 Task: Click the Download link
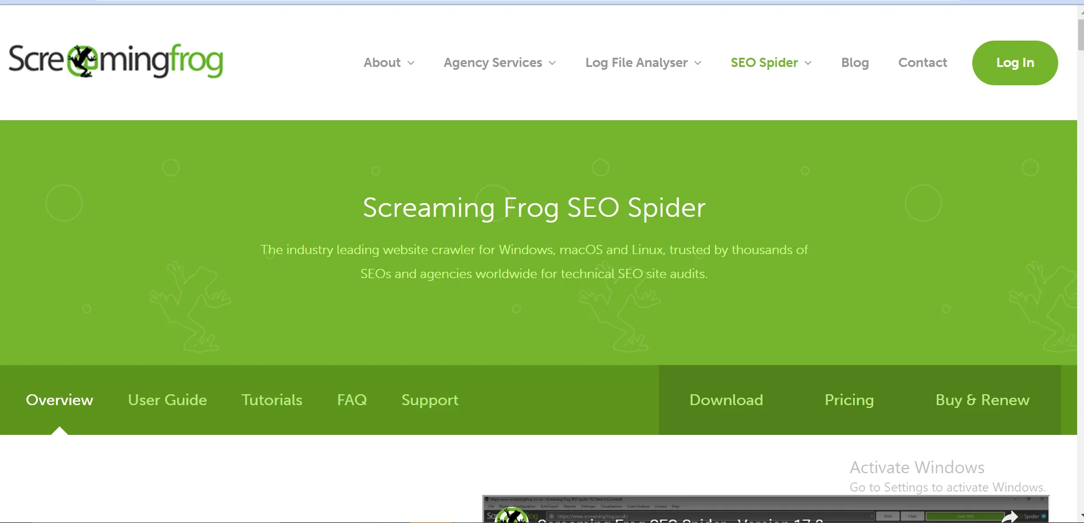726,400
